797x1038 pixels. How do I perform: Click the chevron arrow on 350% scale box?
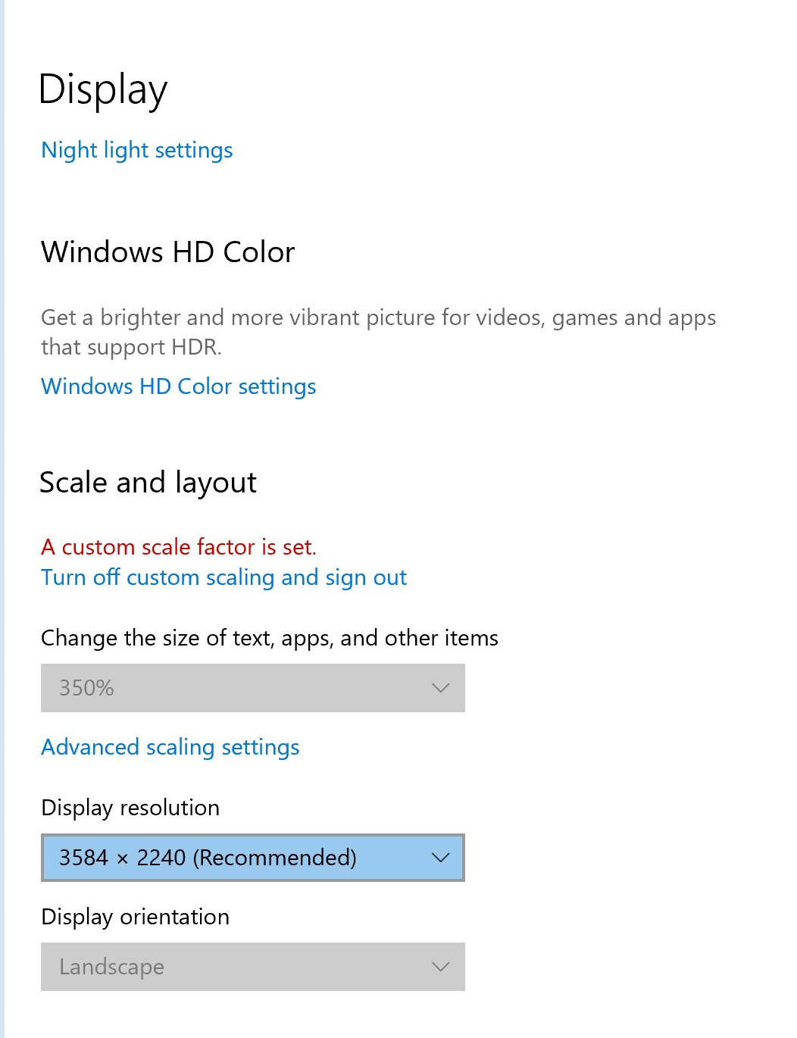click(x=440, y=688)
